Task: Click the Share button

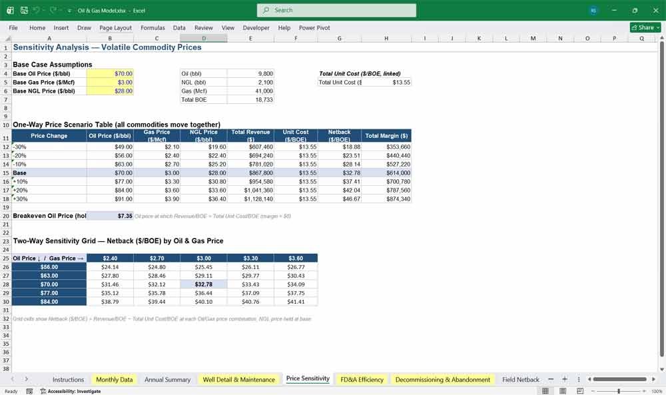Action: pos(645,27)
